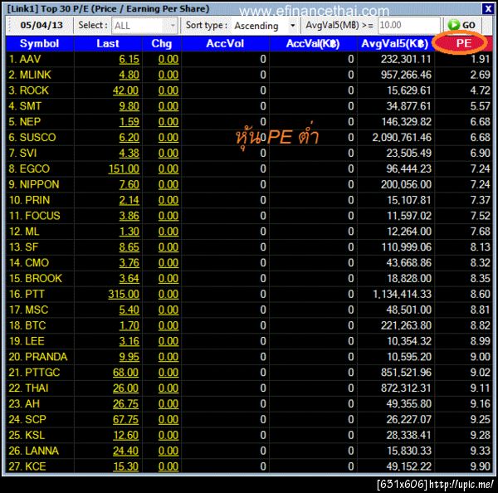498x493 pixels.
Task: Click PRANDA PE value 9.00
Action: pyautogui.click(x=480, y=357)
